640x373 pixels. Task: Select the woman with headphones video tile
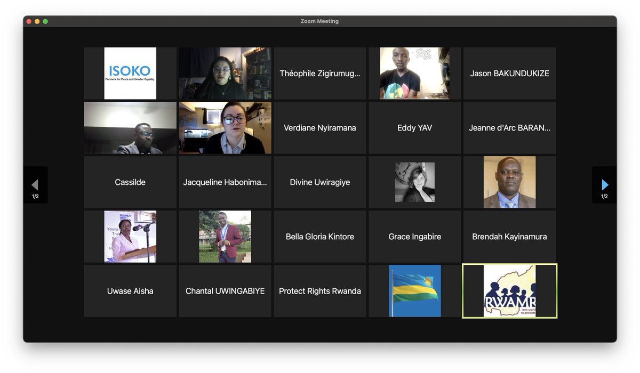tap(225, 74)
